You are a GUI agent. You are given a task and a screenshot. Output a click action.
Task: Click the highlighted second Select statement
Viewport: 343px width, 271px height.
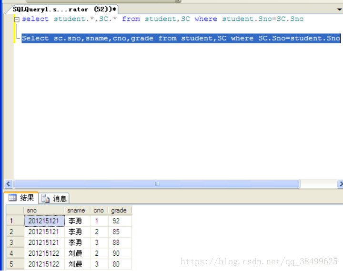(181, 38)
